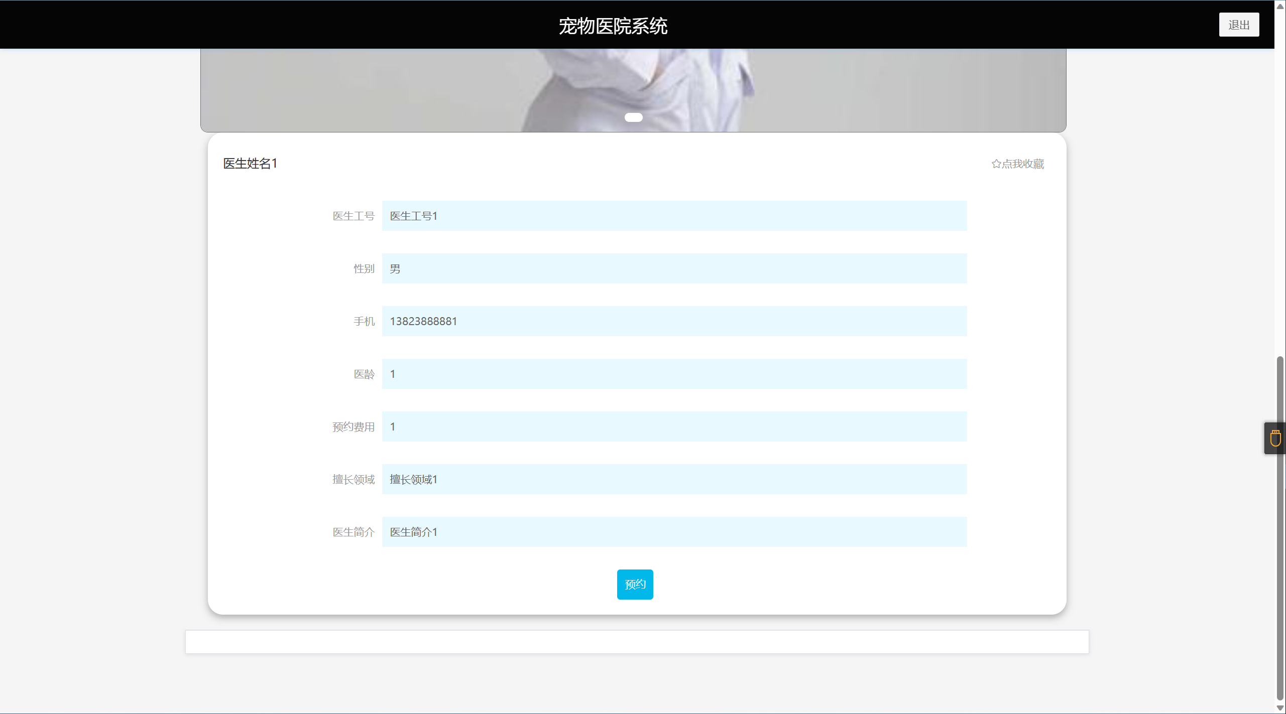Click the 宠物医院系统 header title

pos(613,26)
